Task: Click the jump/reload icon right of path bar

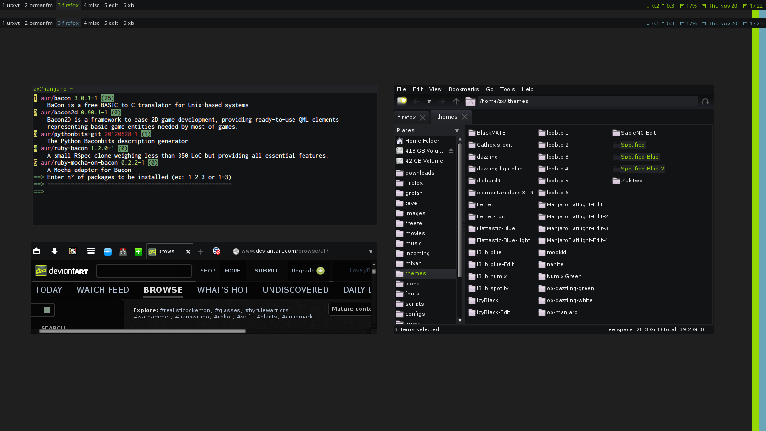Action: [x=705, y=102]
